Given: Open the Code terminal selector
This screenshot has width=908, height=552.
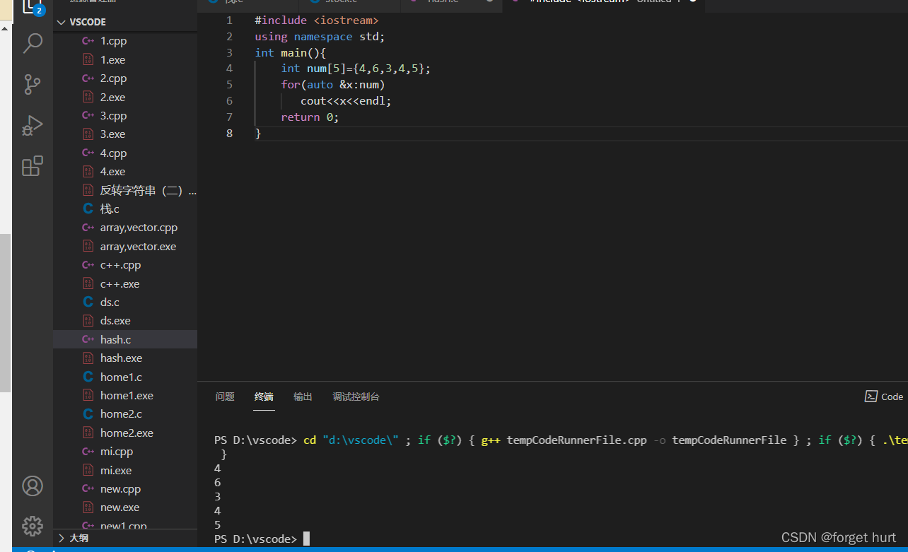Looking at the screenshot, I should click(x=884, y=397).
